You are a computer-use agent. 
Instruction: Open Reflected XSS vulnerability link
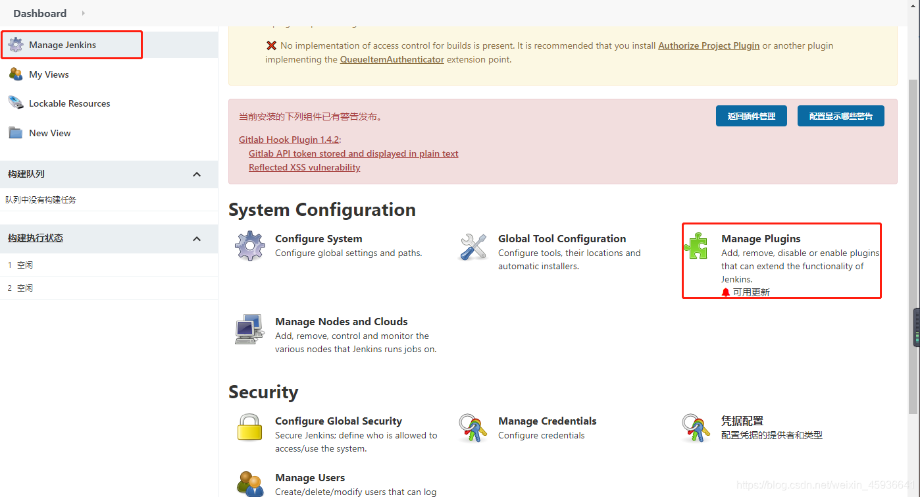click(x=305, y=167)
